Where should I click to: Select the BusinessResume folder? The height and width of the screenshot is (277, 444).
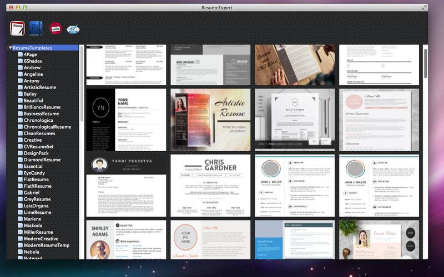pyautogui.click(x=38, y=114)
